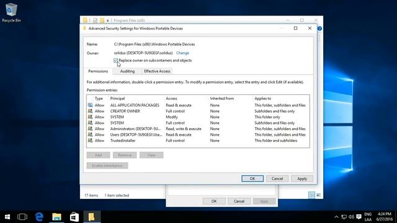The height and width of the screenshot is (223, 397).
Task: Select the CREATOR OWNER entry icon
Action: (91, 111)
